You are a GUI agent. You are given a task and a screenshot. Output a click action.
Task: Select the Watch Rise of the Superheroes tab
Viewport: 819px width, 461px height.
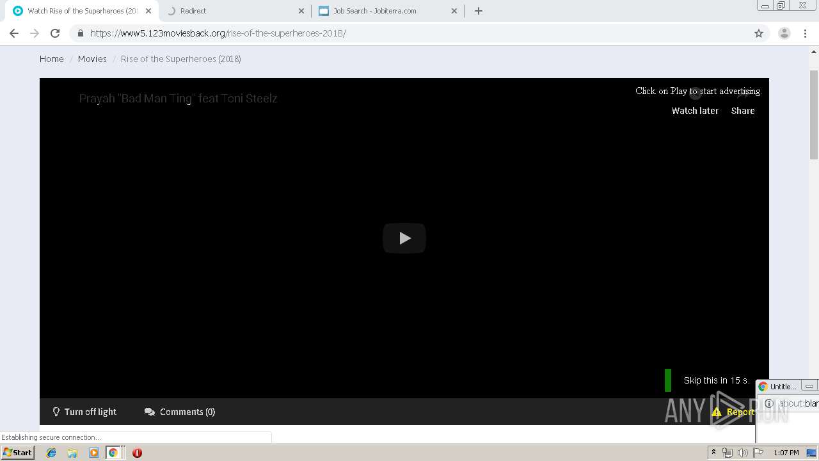(x=82, y=11)
